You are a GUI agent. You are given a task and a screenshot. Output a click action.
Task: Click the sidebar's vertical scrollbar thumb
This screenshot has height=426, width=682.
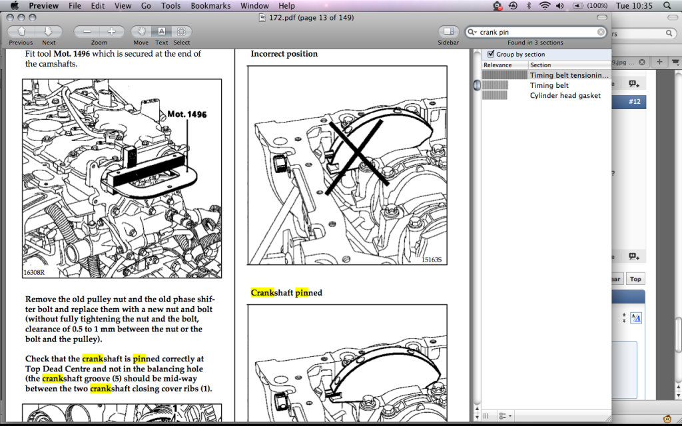(x=477, y=85)
